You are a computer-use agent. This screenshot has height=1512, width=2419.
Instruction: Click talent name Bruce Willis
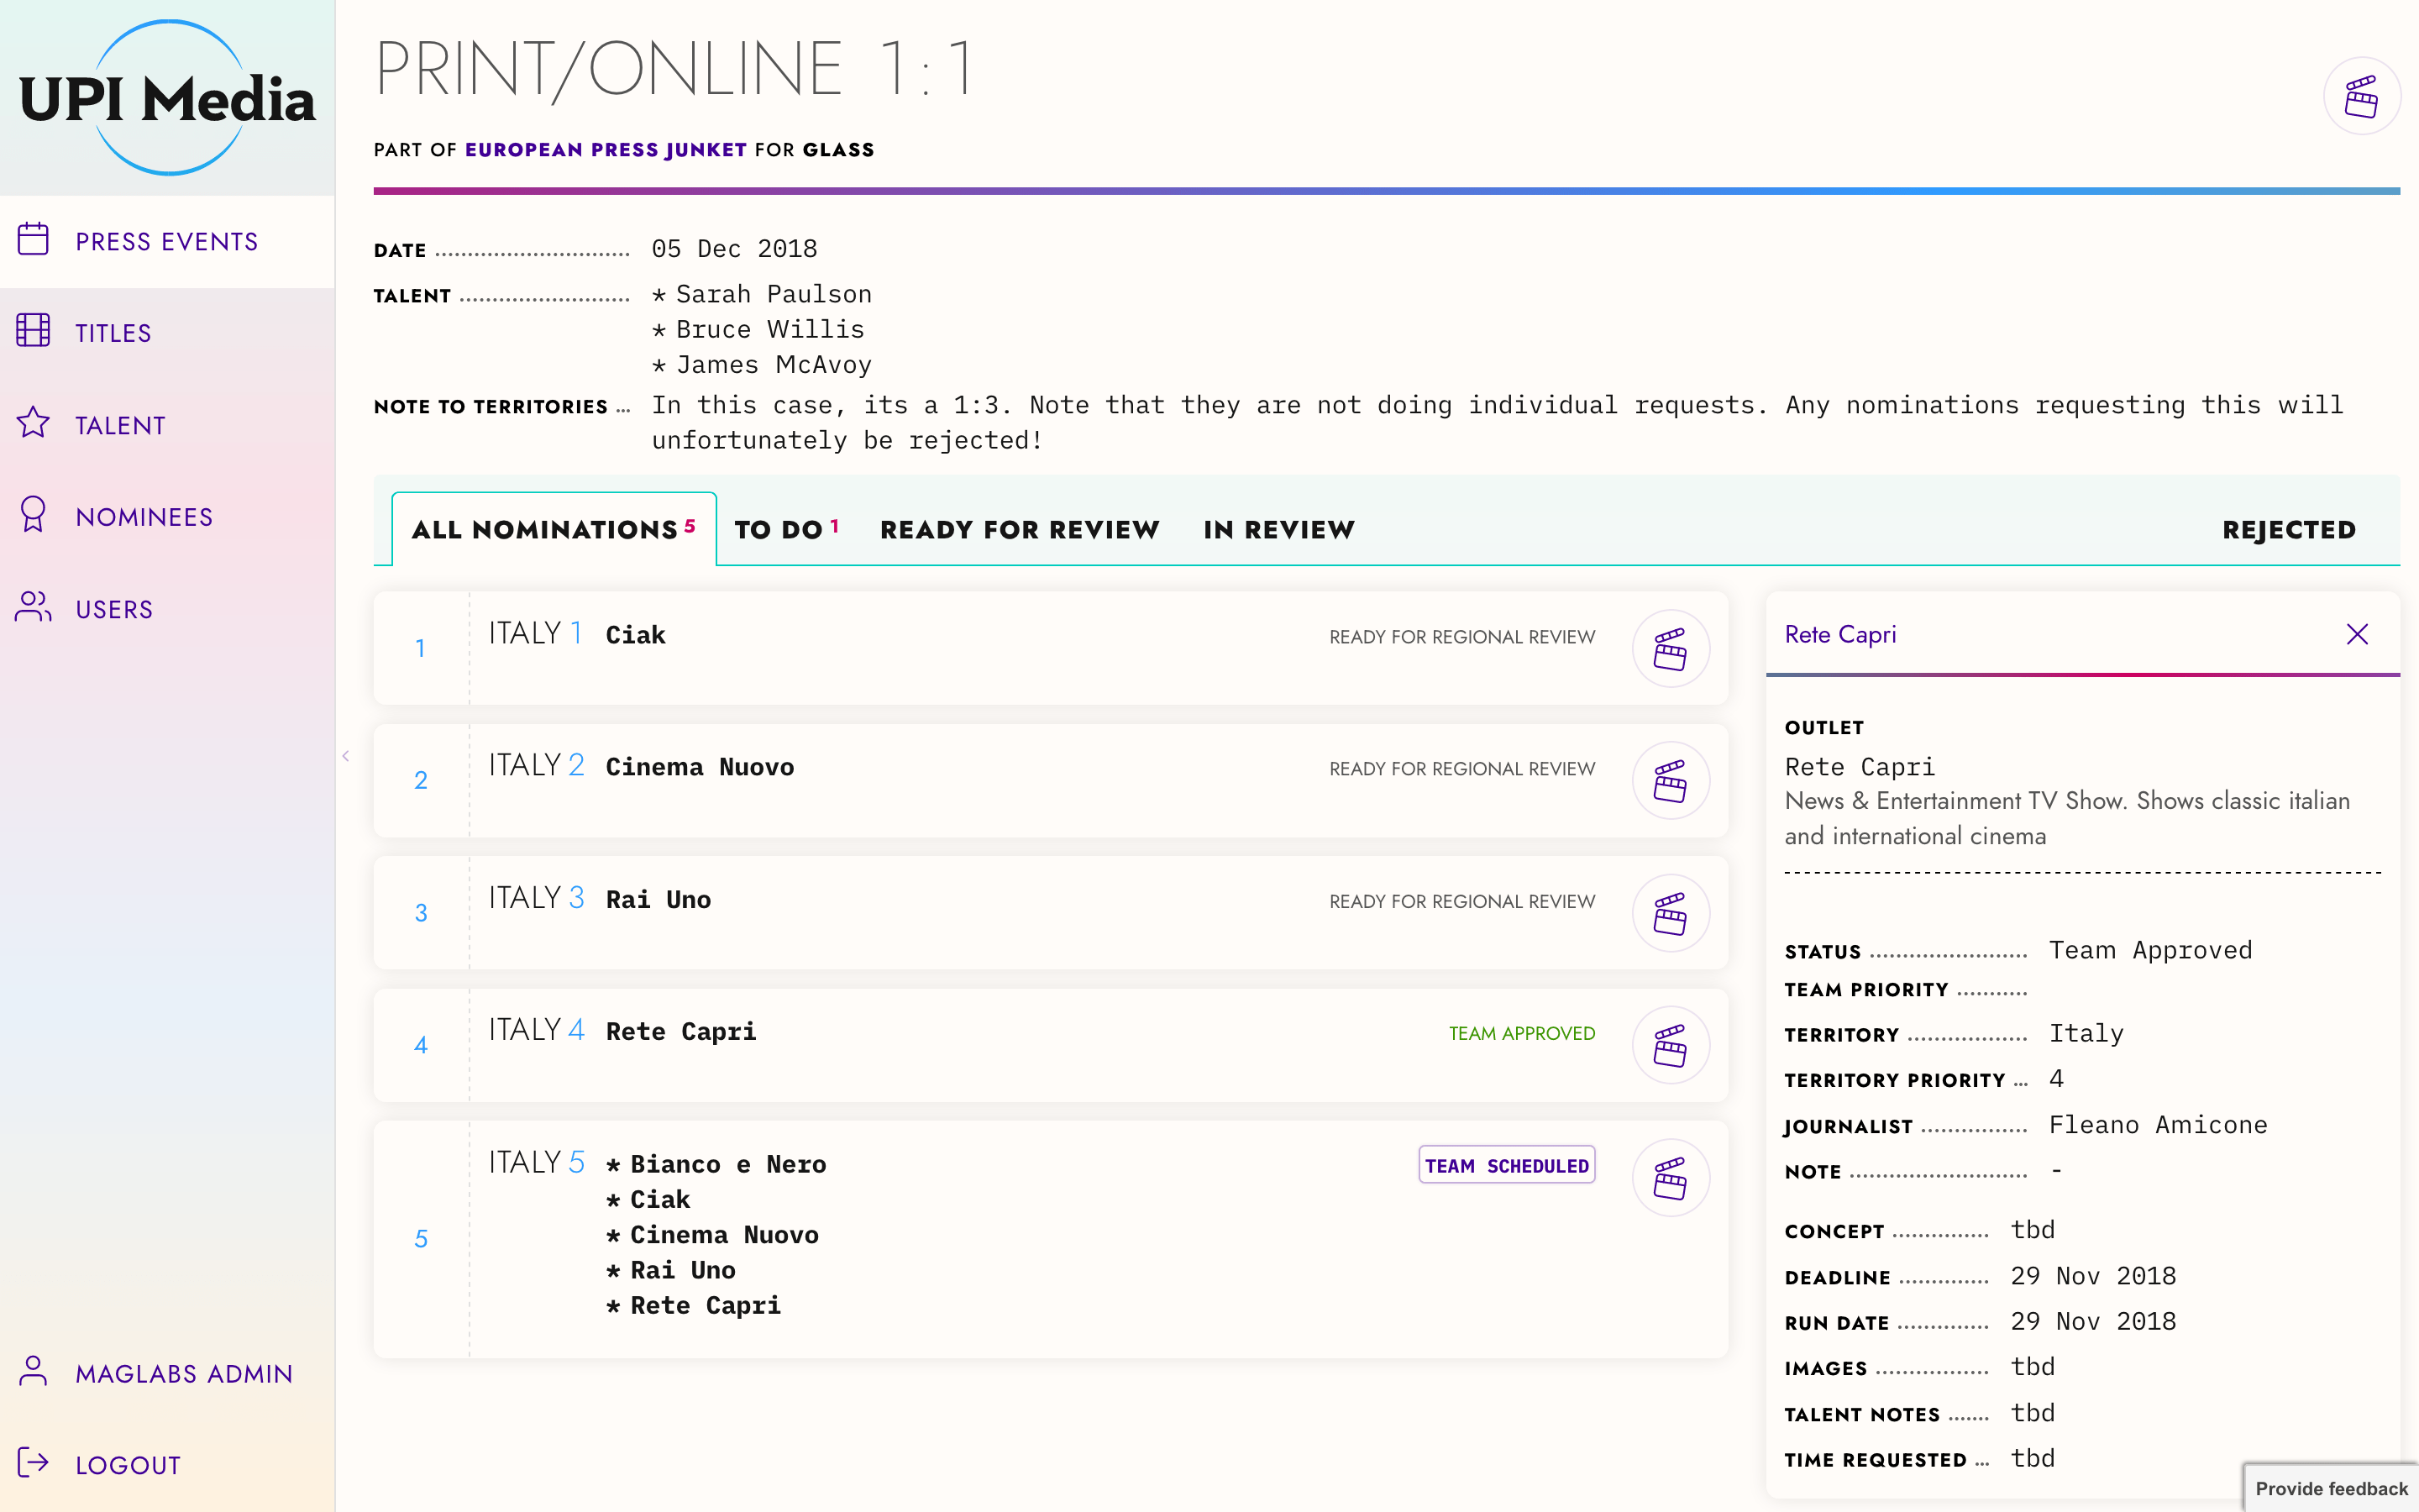pos(769,329)
